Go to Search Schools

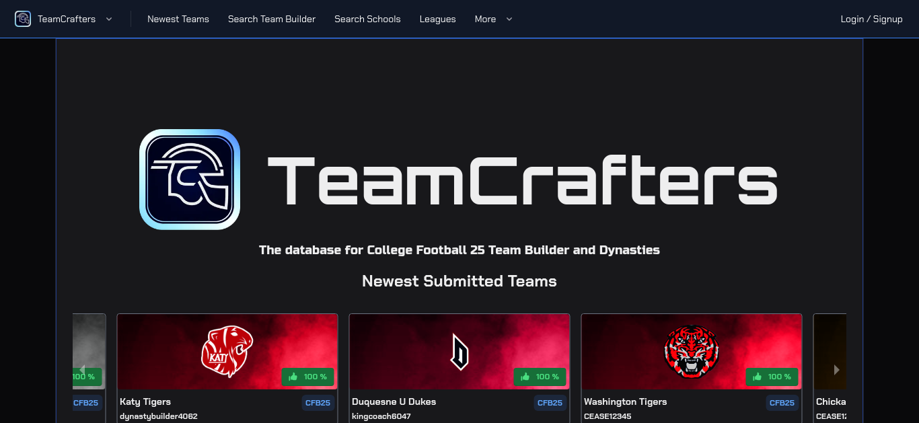367,19
